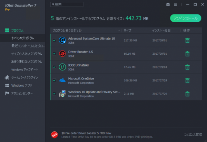Click the green アンインストール button

186,18
